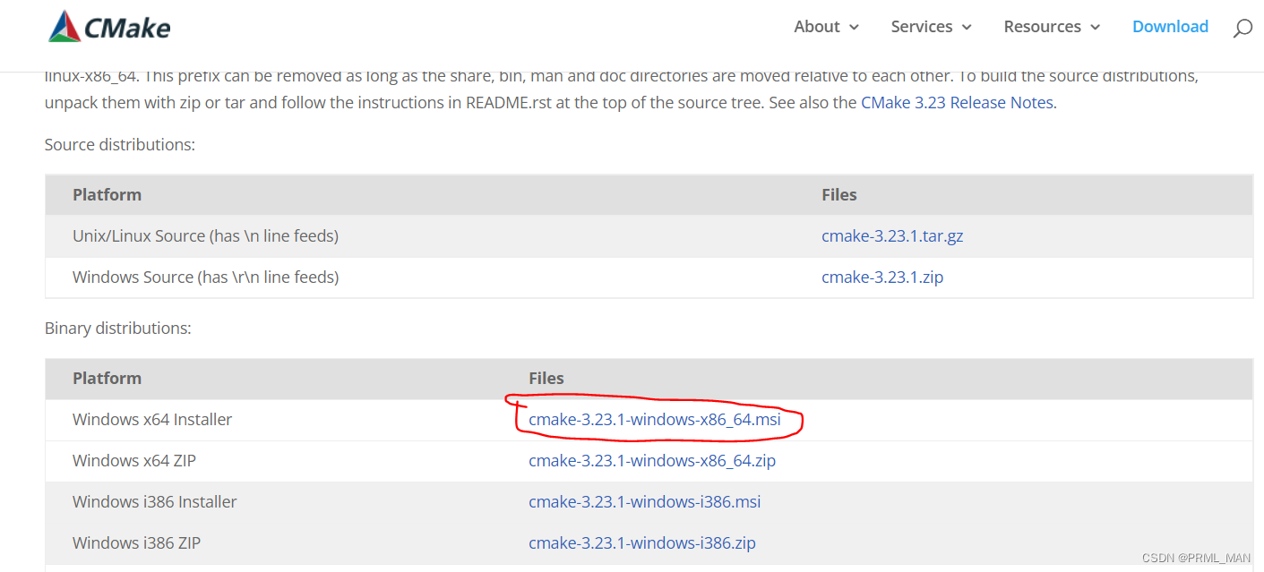The image size is (1264, 572).
Task: Download cmake-3.23.1-windows-i386.msi installer
Action: (645, 502)
